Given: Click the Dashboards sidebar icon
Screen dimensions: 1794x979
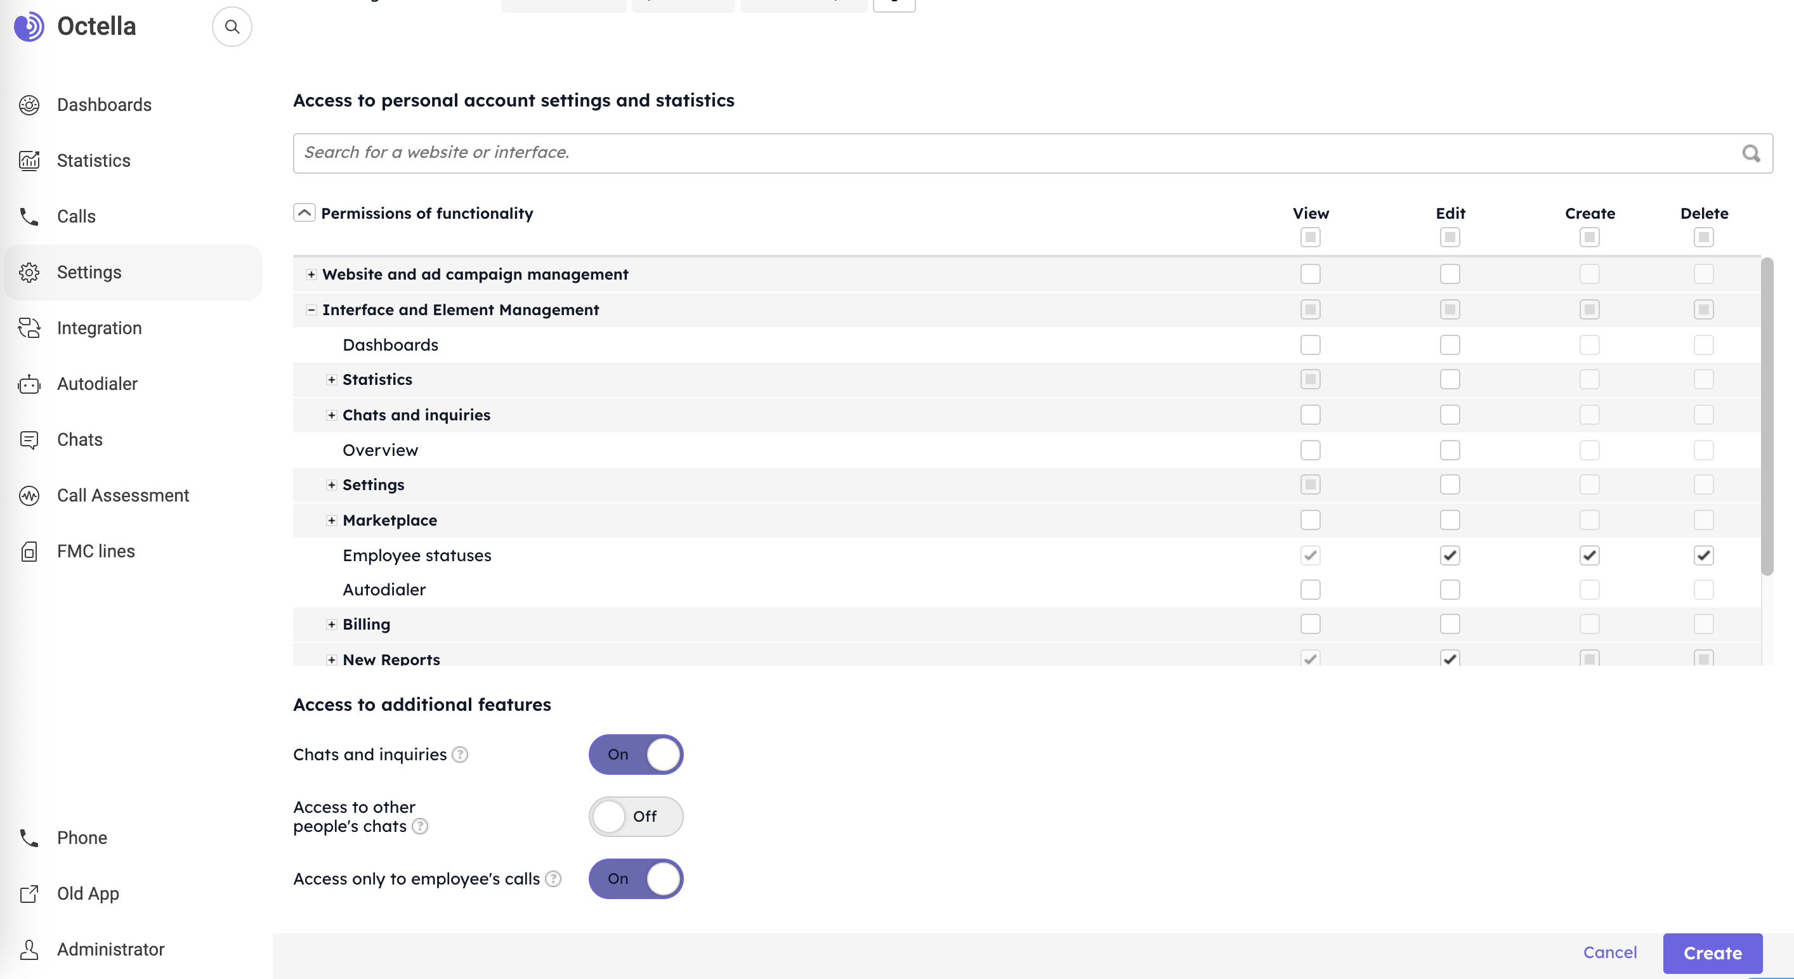Looking at the screenshot, I should click(x=29, y=105).
